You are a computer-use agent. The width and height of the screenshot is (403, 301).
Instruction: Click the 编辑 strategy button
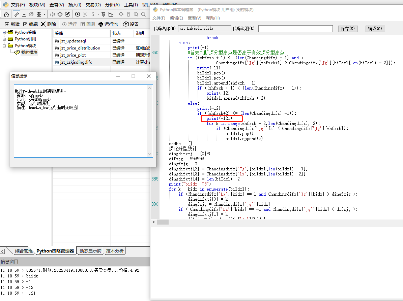(x=30, y=24)
